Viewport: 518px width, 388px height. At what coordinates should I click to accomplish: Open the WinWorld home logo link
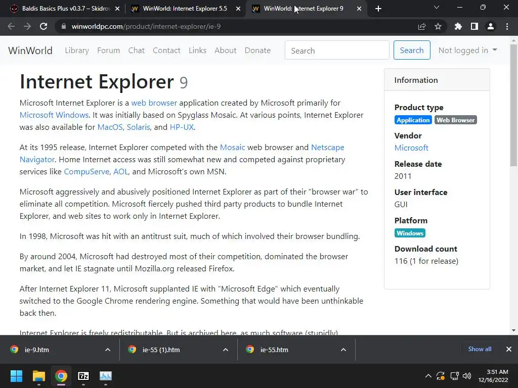click(x=30, y=51)
